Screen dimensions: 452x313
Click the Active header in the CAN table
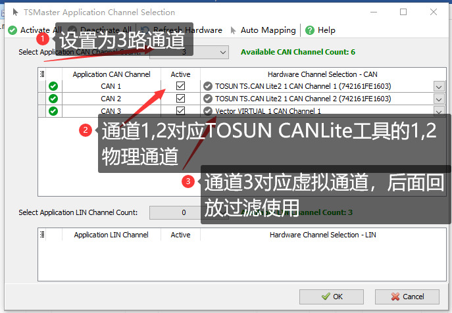(180, 74)
